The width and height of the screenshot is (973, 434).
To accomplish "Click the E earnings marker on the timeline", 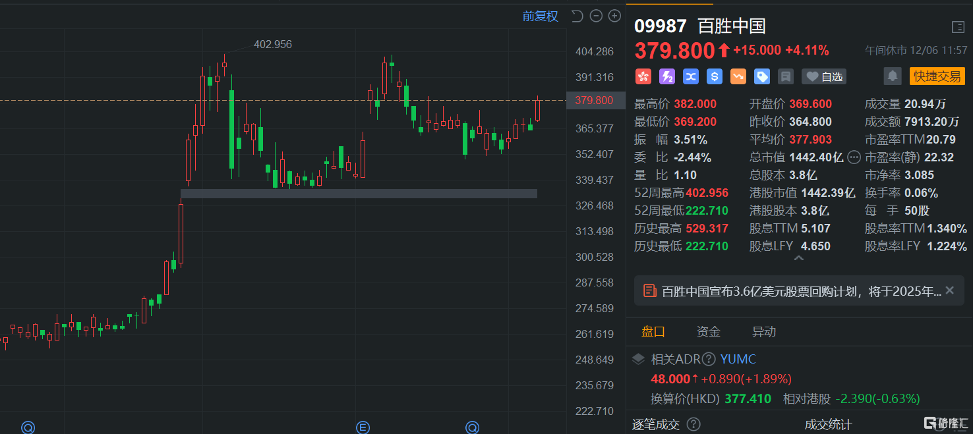I will pos(362,427).
